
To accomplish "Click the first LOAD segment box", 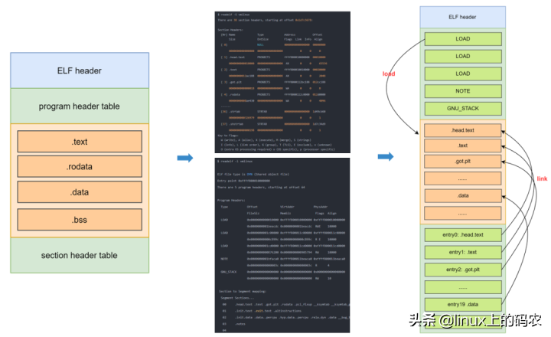I will (463, 39).
